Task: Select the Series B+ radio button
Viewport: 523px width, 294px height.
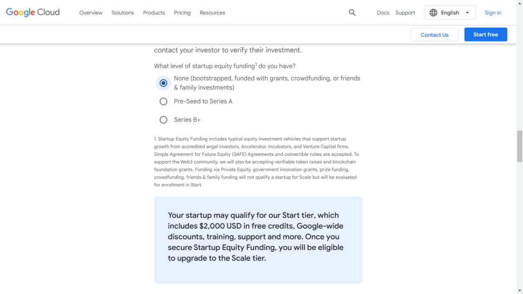Action: point(163,120)
